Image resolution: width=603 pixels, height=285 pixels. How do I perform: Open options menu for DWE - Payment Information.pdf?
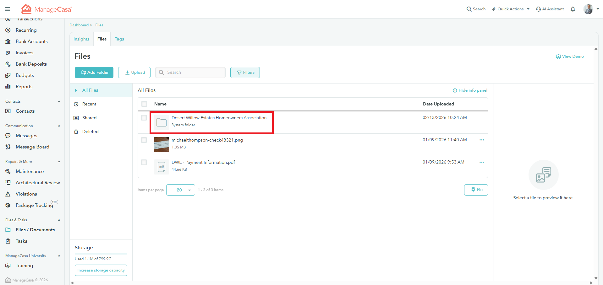[481, 162]
